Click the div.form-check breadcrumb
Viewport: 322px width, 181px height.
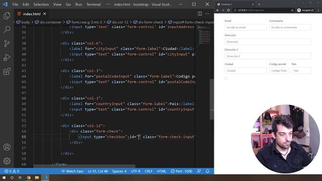(148, 22)
